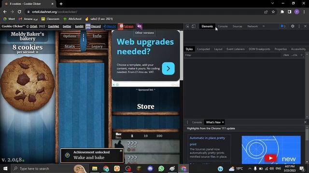Select buy quantity 1 in Store

pos(132,136)
